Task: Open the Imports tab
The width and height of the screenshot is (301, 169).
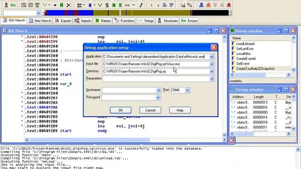Action: pos(83,21)
